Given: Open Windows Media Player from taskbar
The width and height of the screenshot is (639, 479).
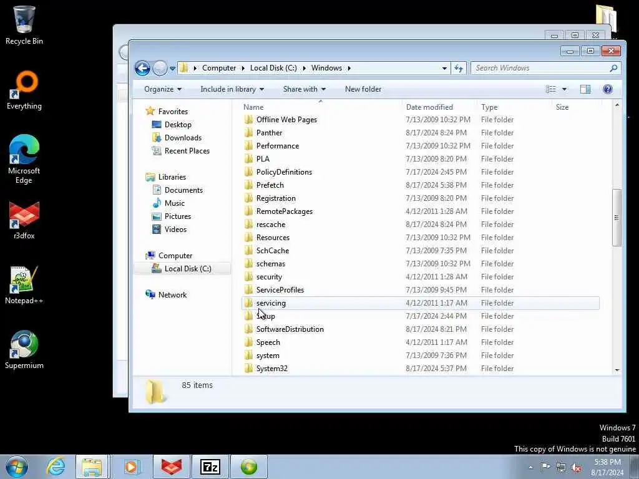Looking at the screenshot, I should click(x=131, y=467).
